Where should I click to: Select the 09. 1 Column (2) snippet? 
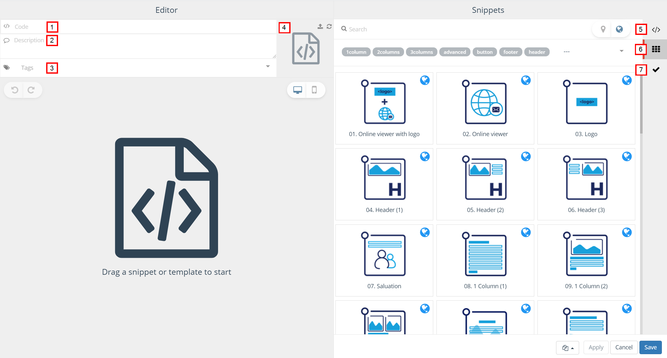[586, 260]
